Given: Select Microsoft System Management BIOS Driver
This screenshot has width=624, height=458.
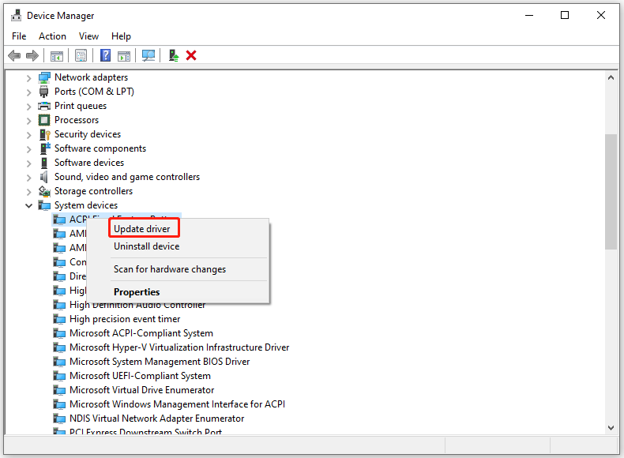Looking at the screenshot, I should click(x=160, y=362).
